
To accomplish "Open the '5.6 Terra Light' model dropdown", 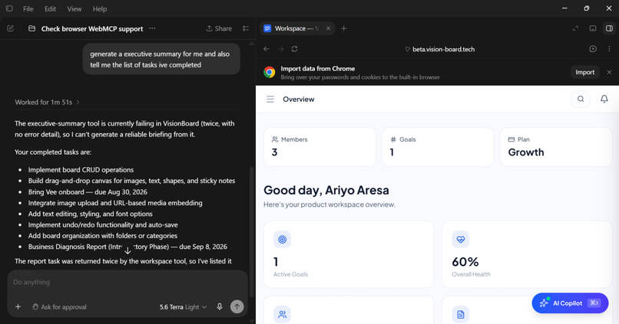I will pyautogui.click(x=184, y=306).
